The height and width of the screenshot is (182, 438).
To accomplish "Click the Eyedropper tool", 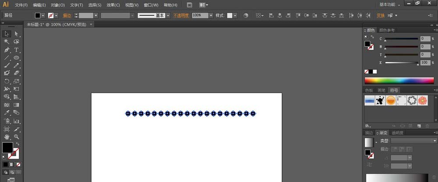I will click(7, 113).
